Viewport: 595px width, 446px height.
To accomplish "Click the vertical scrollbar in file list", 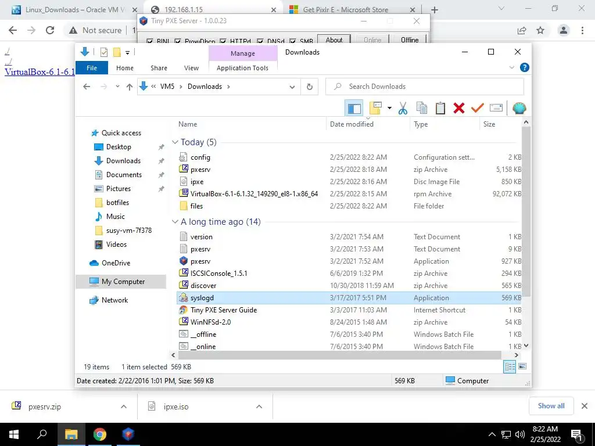I will click(526, 211).
